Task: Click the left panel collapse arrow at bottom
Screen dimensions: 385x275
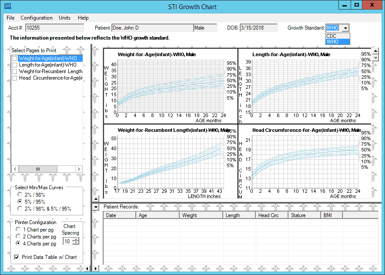Action: (x=87, y=268)
